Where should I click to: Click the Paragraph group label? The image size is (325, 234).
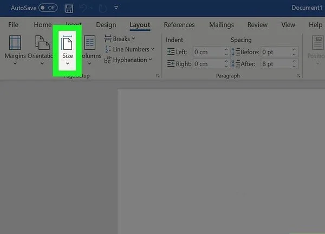(228, 76)
